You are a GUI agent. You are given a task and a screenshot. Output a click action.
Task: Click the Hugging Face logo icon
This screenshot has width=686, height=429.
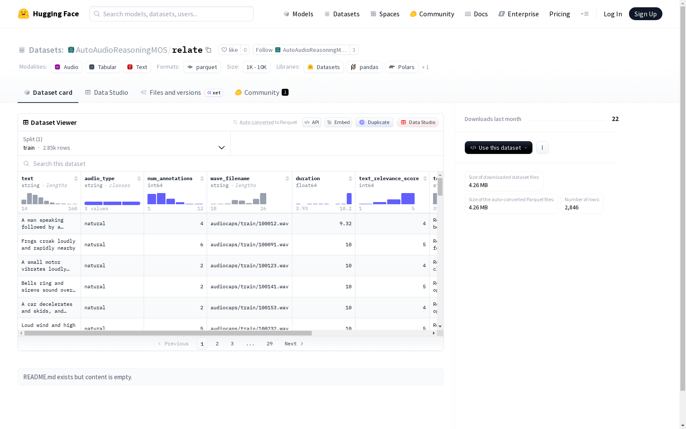click(24, 14)
